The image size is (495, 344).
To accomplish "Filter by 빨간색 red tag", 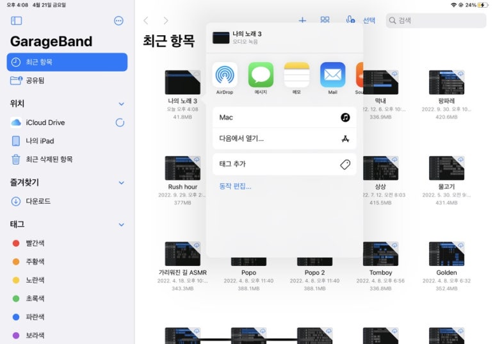I will pos(67,243).
